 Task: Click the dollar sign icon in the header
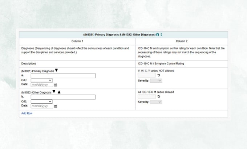(x=161, y=34)
